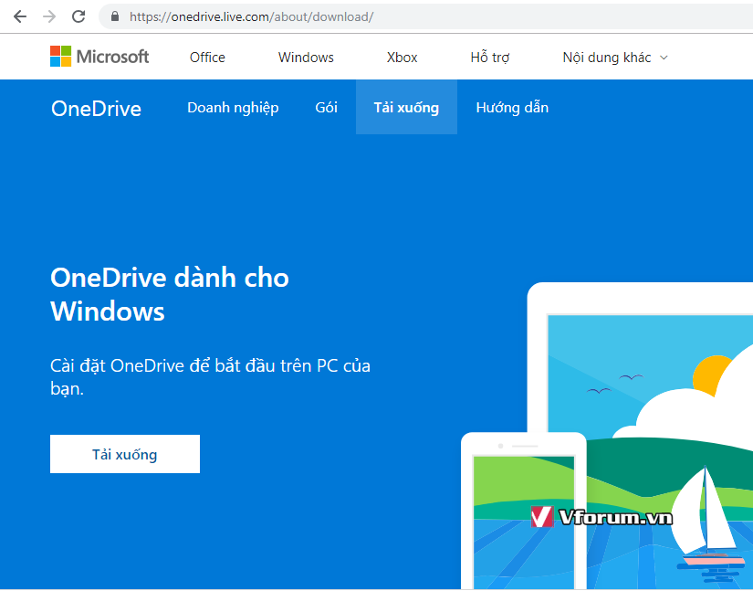Click the phone device illustration
Viewport: 753px width, 591px height.
click(x=524, y=511)
